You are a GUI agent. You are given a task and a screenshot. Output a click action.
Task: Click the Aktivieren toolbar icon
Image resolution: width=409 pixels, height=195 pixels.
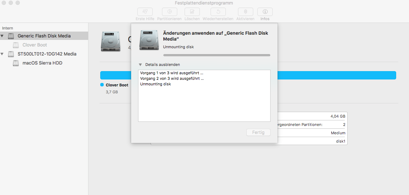click(245, 12)
